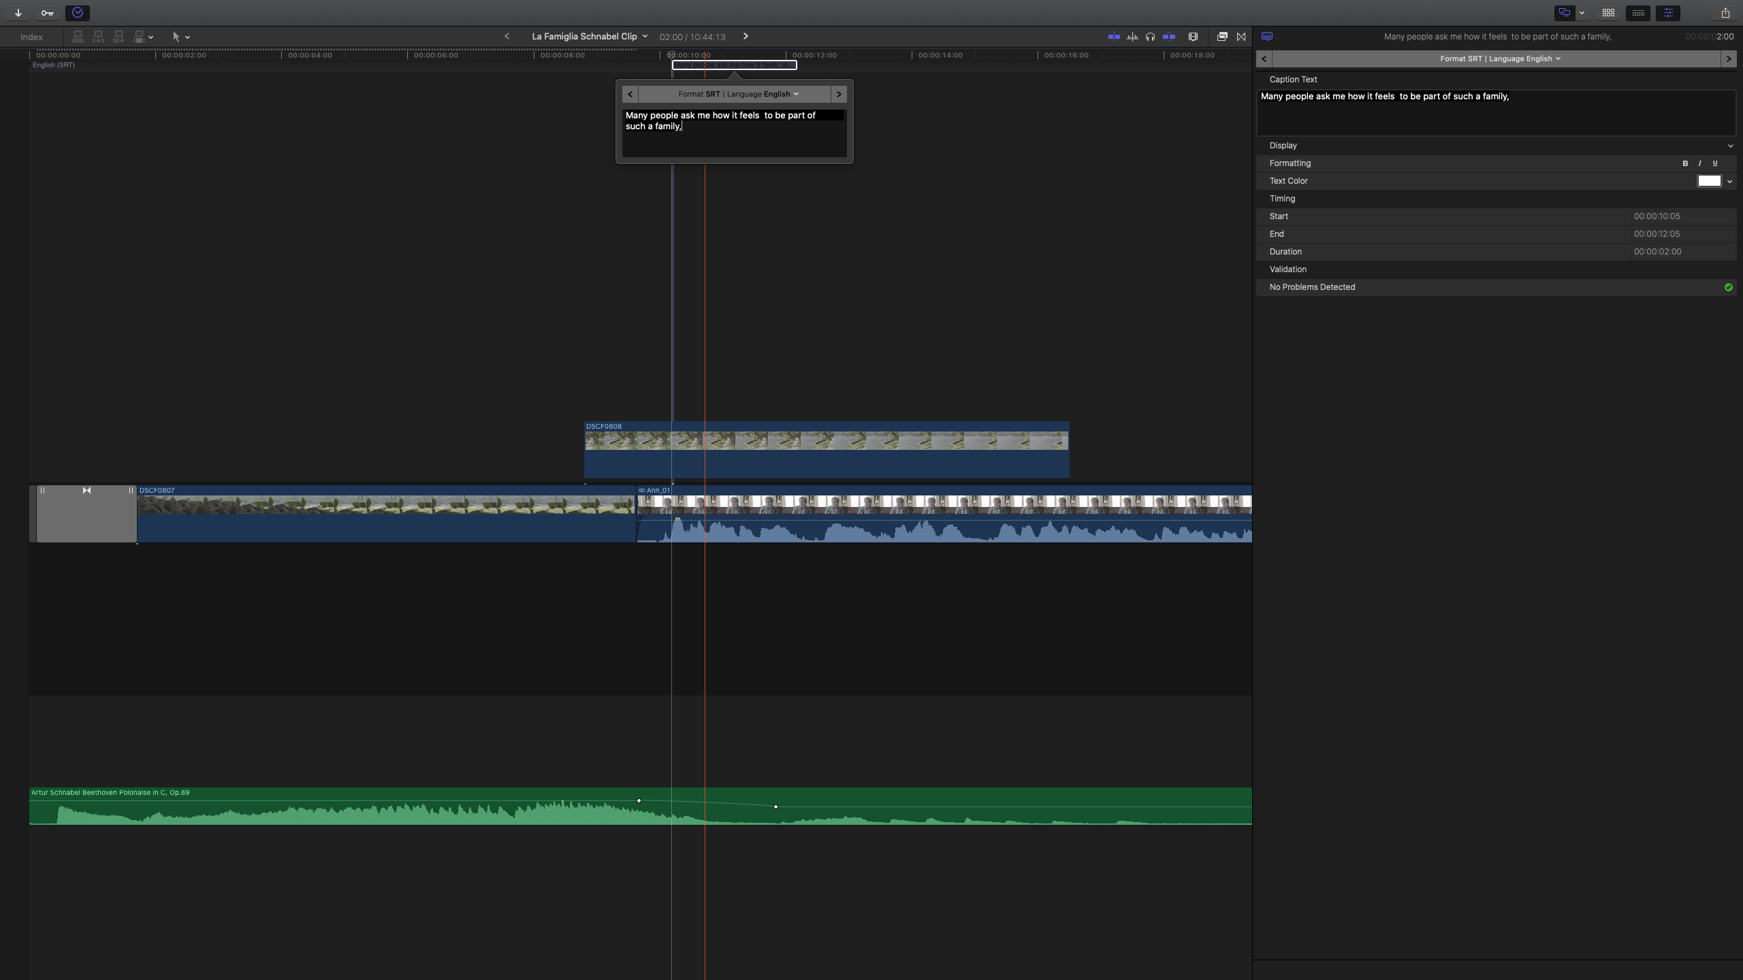
Task: Open the timeline Index
Action: tap(31, 37)
